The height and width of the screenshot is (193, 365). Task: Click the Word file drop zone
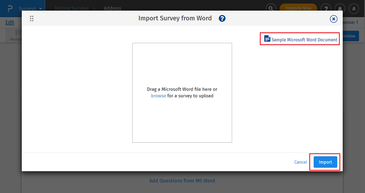[182, 118]
